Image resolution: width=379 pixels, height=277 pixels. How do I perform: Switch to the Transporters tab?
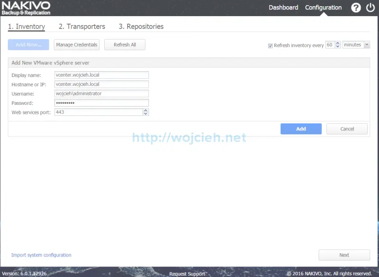click(x=82, y=27)
